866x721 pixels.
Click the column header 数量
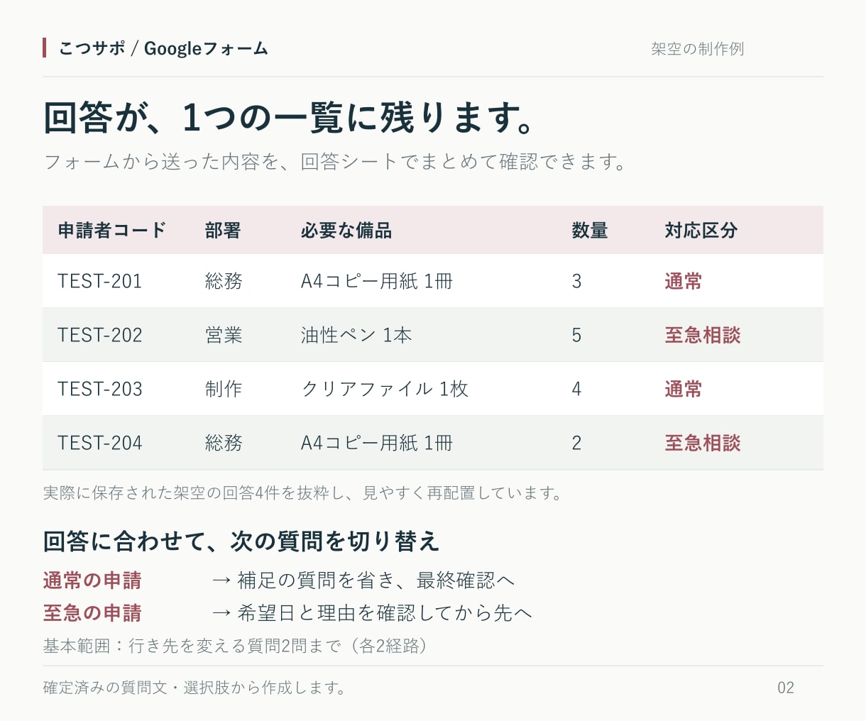click(590, 231)
